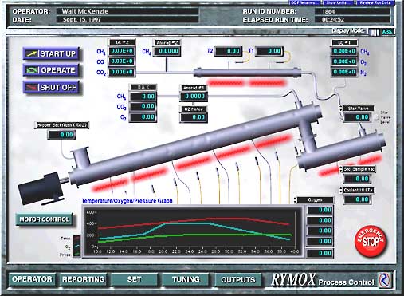
Task: Click the START UP arrow button
Action: click(51, 54)
